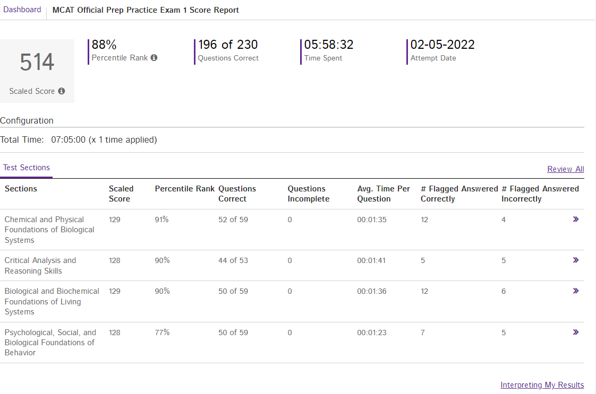Open info icon beside Scaled Score

(x=62, y=91)
